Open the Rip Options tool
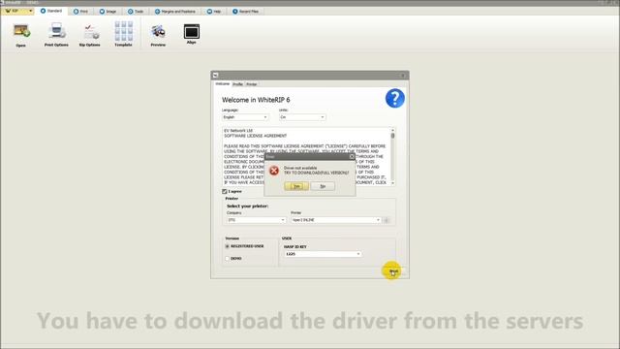This screenshot has width=620, height=349. tap(90, 35)
